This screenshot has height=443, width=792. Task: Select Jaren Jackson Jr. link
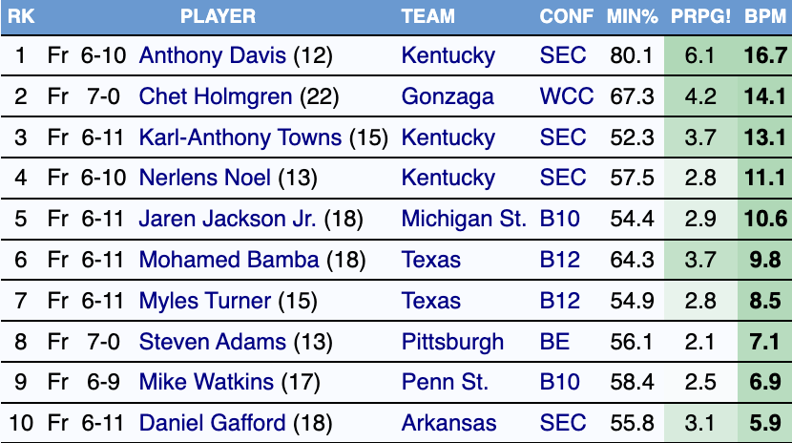pos(227,219)
